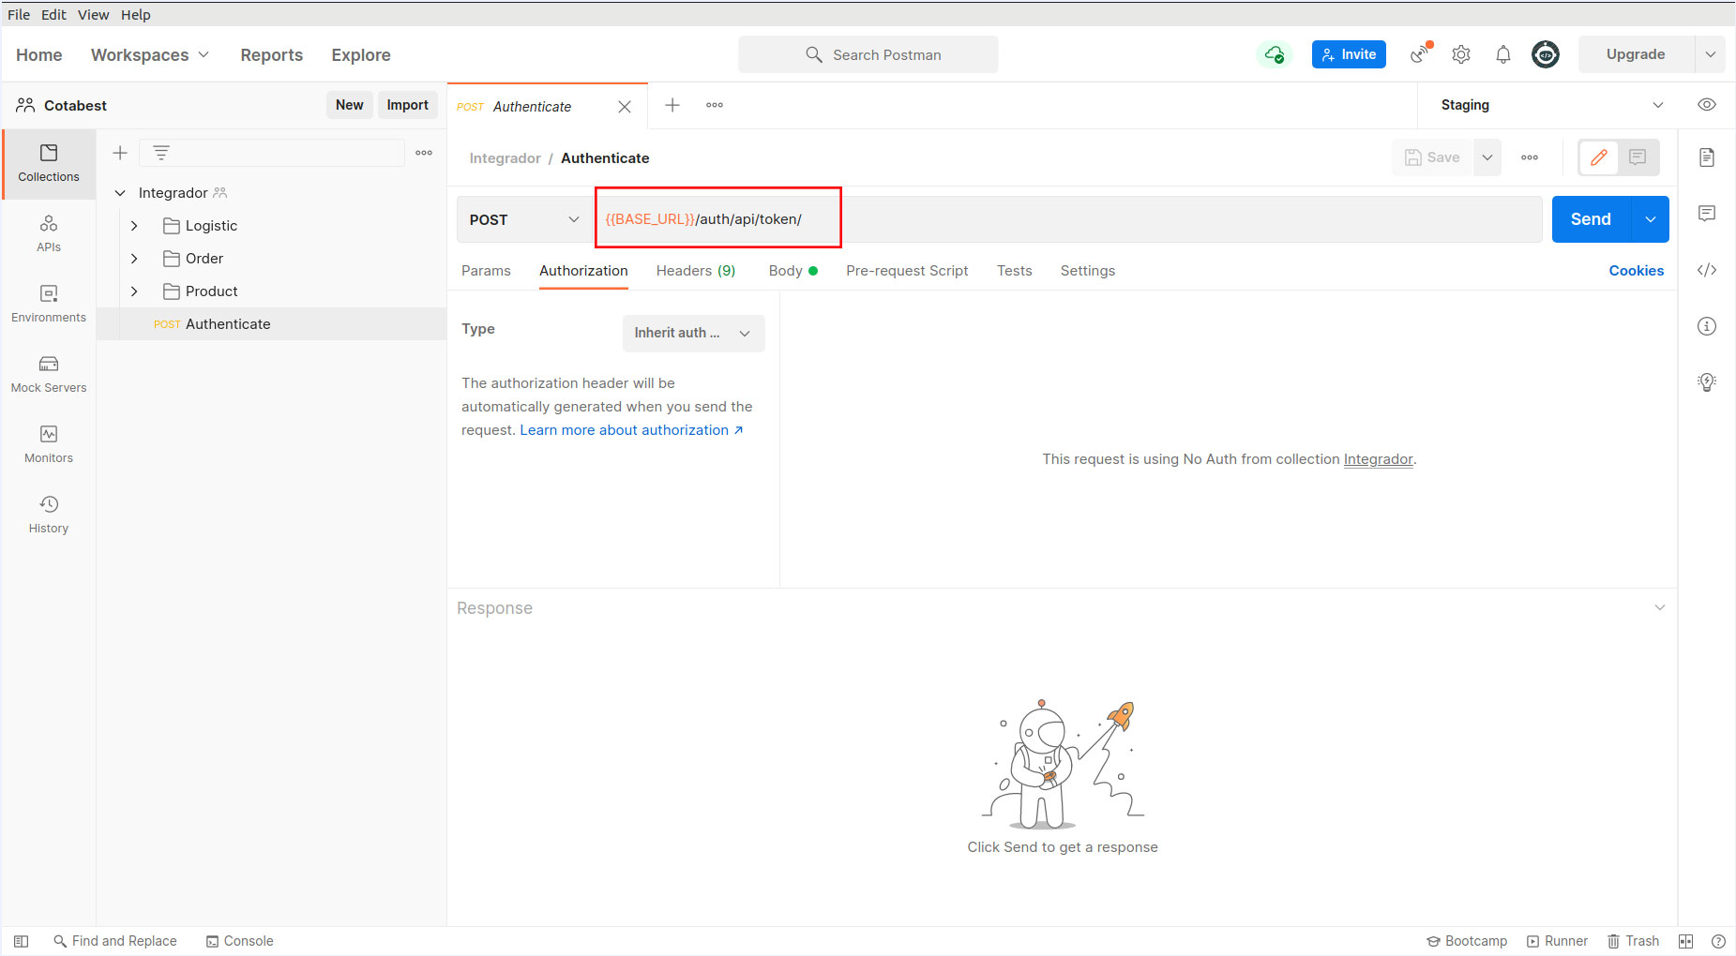This screenshot has height=956, width=1736.
Task: Open the APIs sidebar panel
Action: click(x=49, y=233)
